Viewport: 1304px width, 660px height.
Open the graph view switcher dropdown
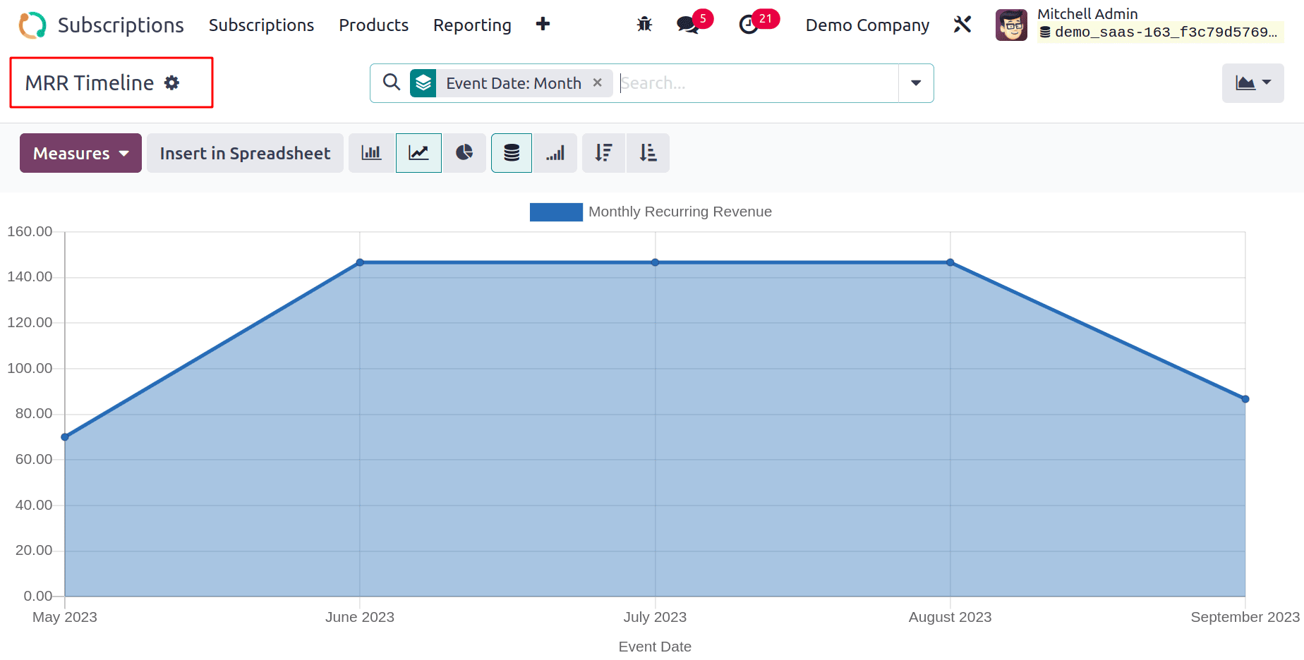(x=1252, y=83)
